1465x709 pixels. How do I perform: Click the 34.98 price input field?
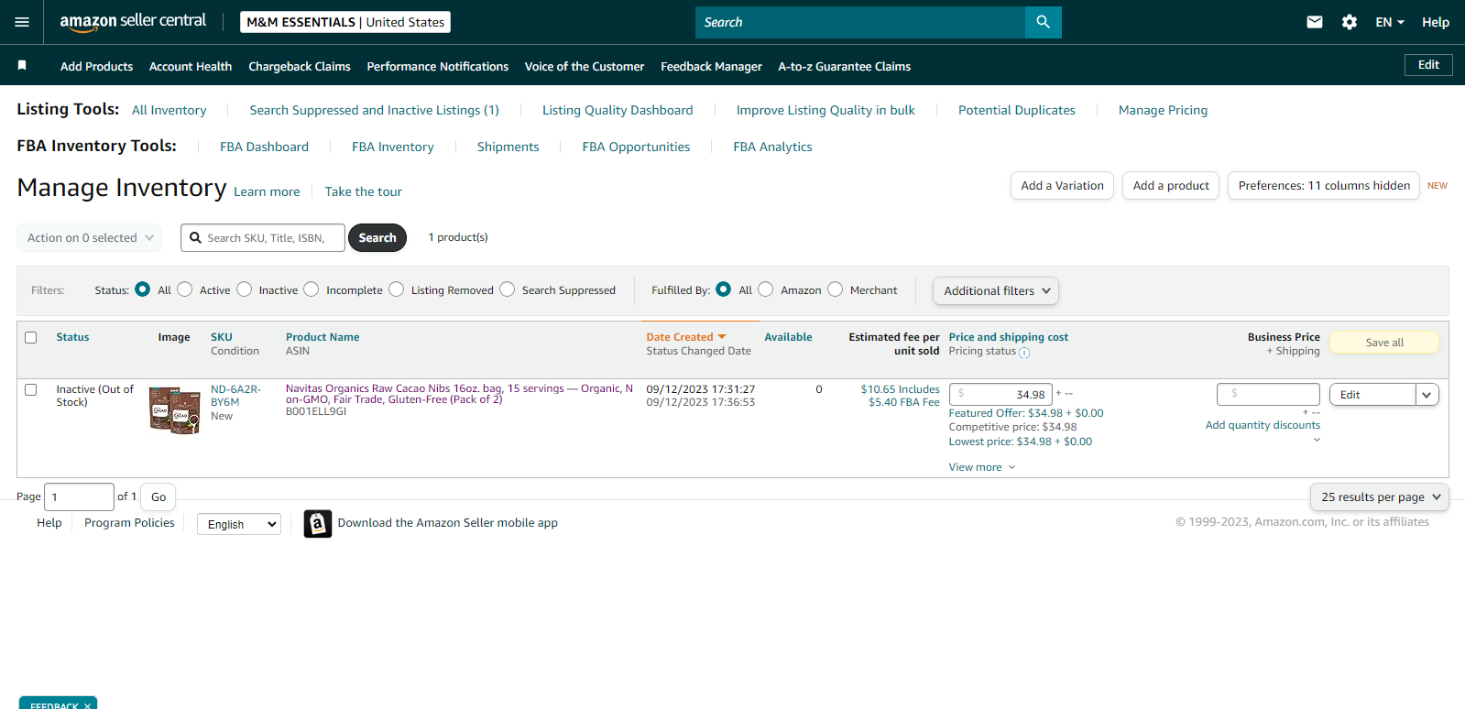[1000, 395]
